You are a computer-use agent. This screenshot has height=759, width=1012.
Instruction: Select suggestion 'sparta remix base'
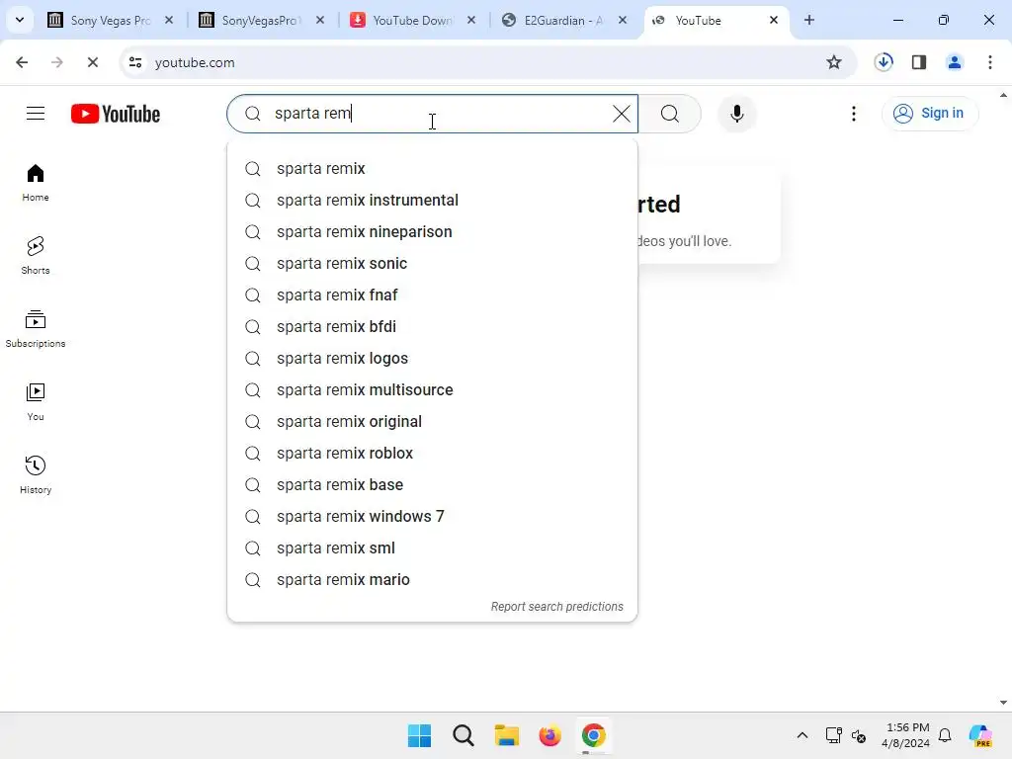[x=433, y=484]
